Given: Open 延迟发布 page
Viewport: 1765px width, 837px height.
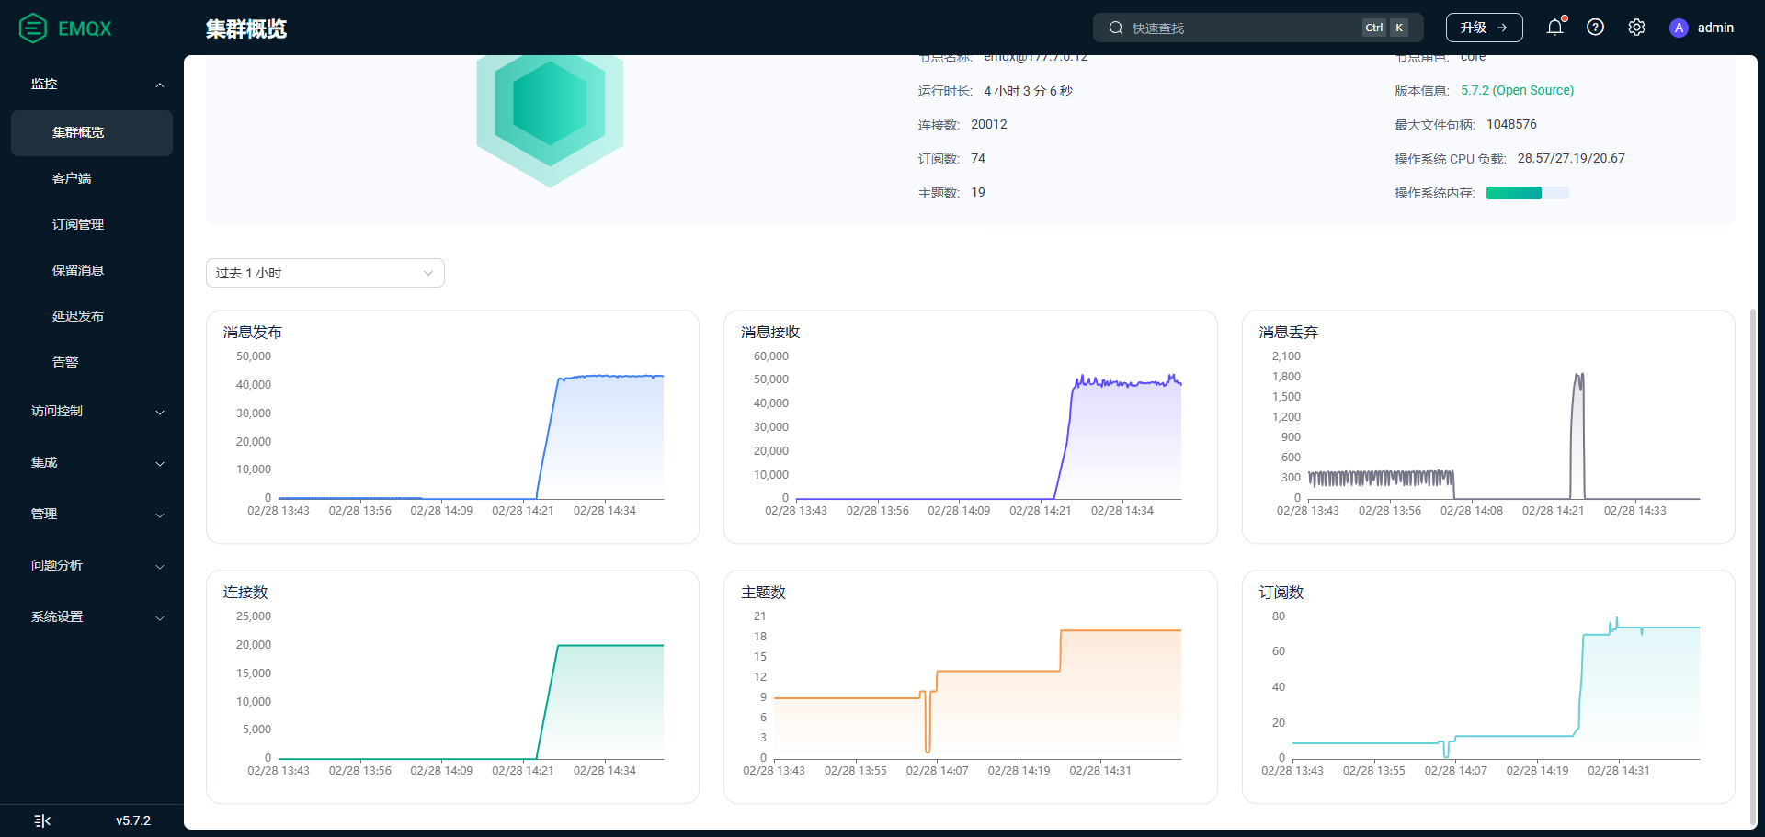Looking at the screenshot, I should click(92, 317).
